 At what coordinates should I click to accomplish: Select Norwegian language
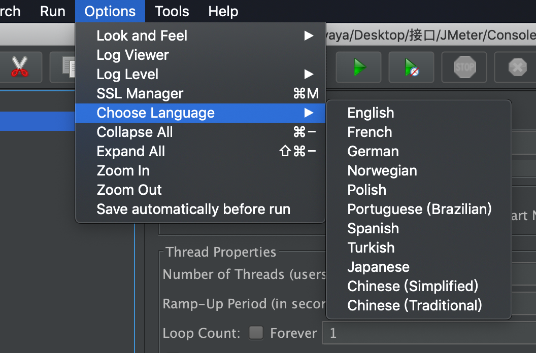pos(419,170)
